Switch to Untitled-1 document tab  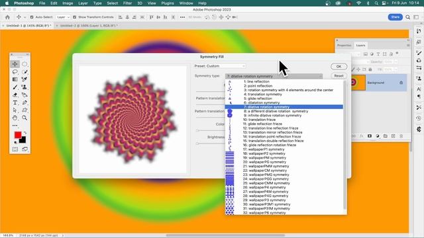(x=28, y=26)
